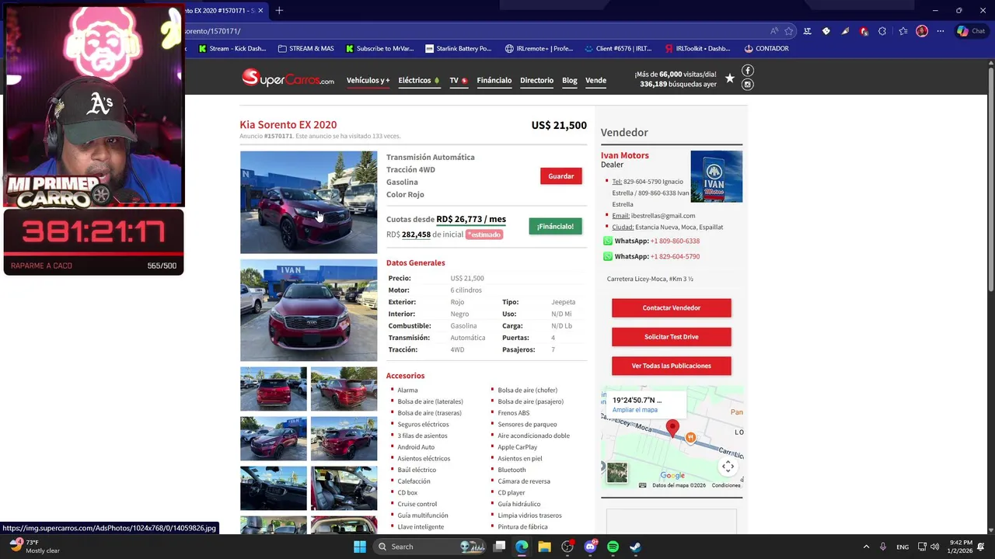995x559 pixels.
Task: Open the front-view Kia Sorento photo
Action: pos(309,311)
